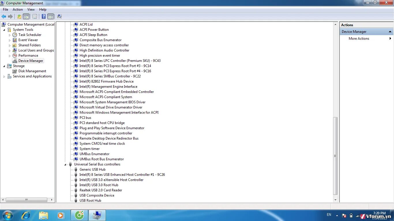
Task: Select the Local Users and Groups icon
Action: 15,50
